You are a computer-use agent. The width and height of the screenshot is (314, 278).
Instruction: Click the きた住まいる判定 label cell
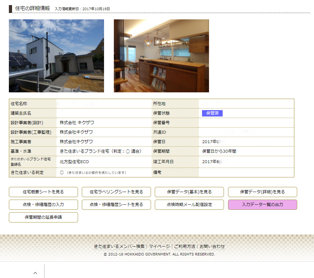tap(33, 172)
